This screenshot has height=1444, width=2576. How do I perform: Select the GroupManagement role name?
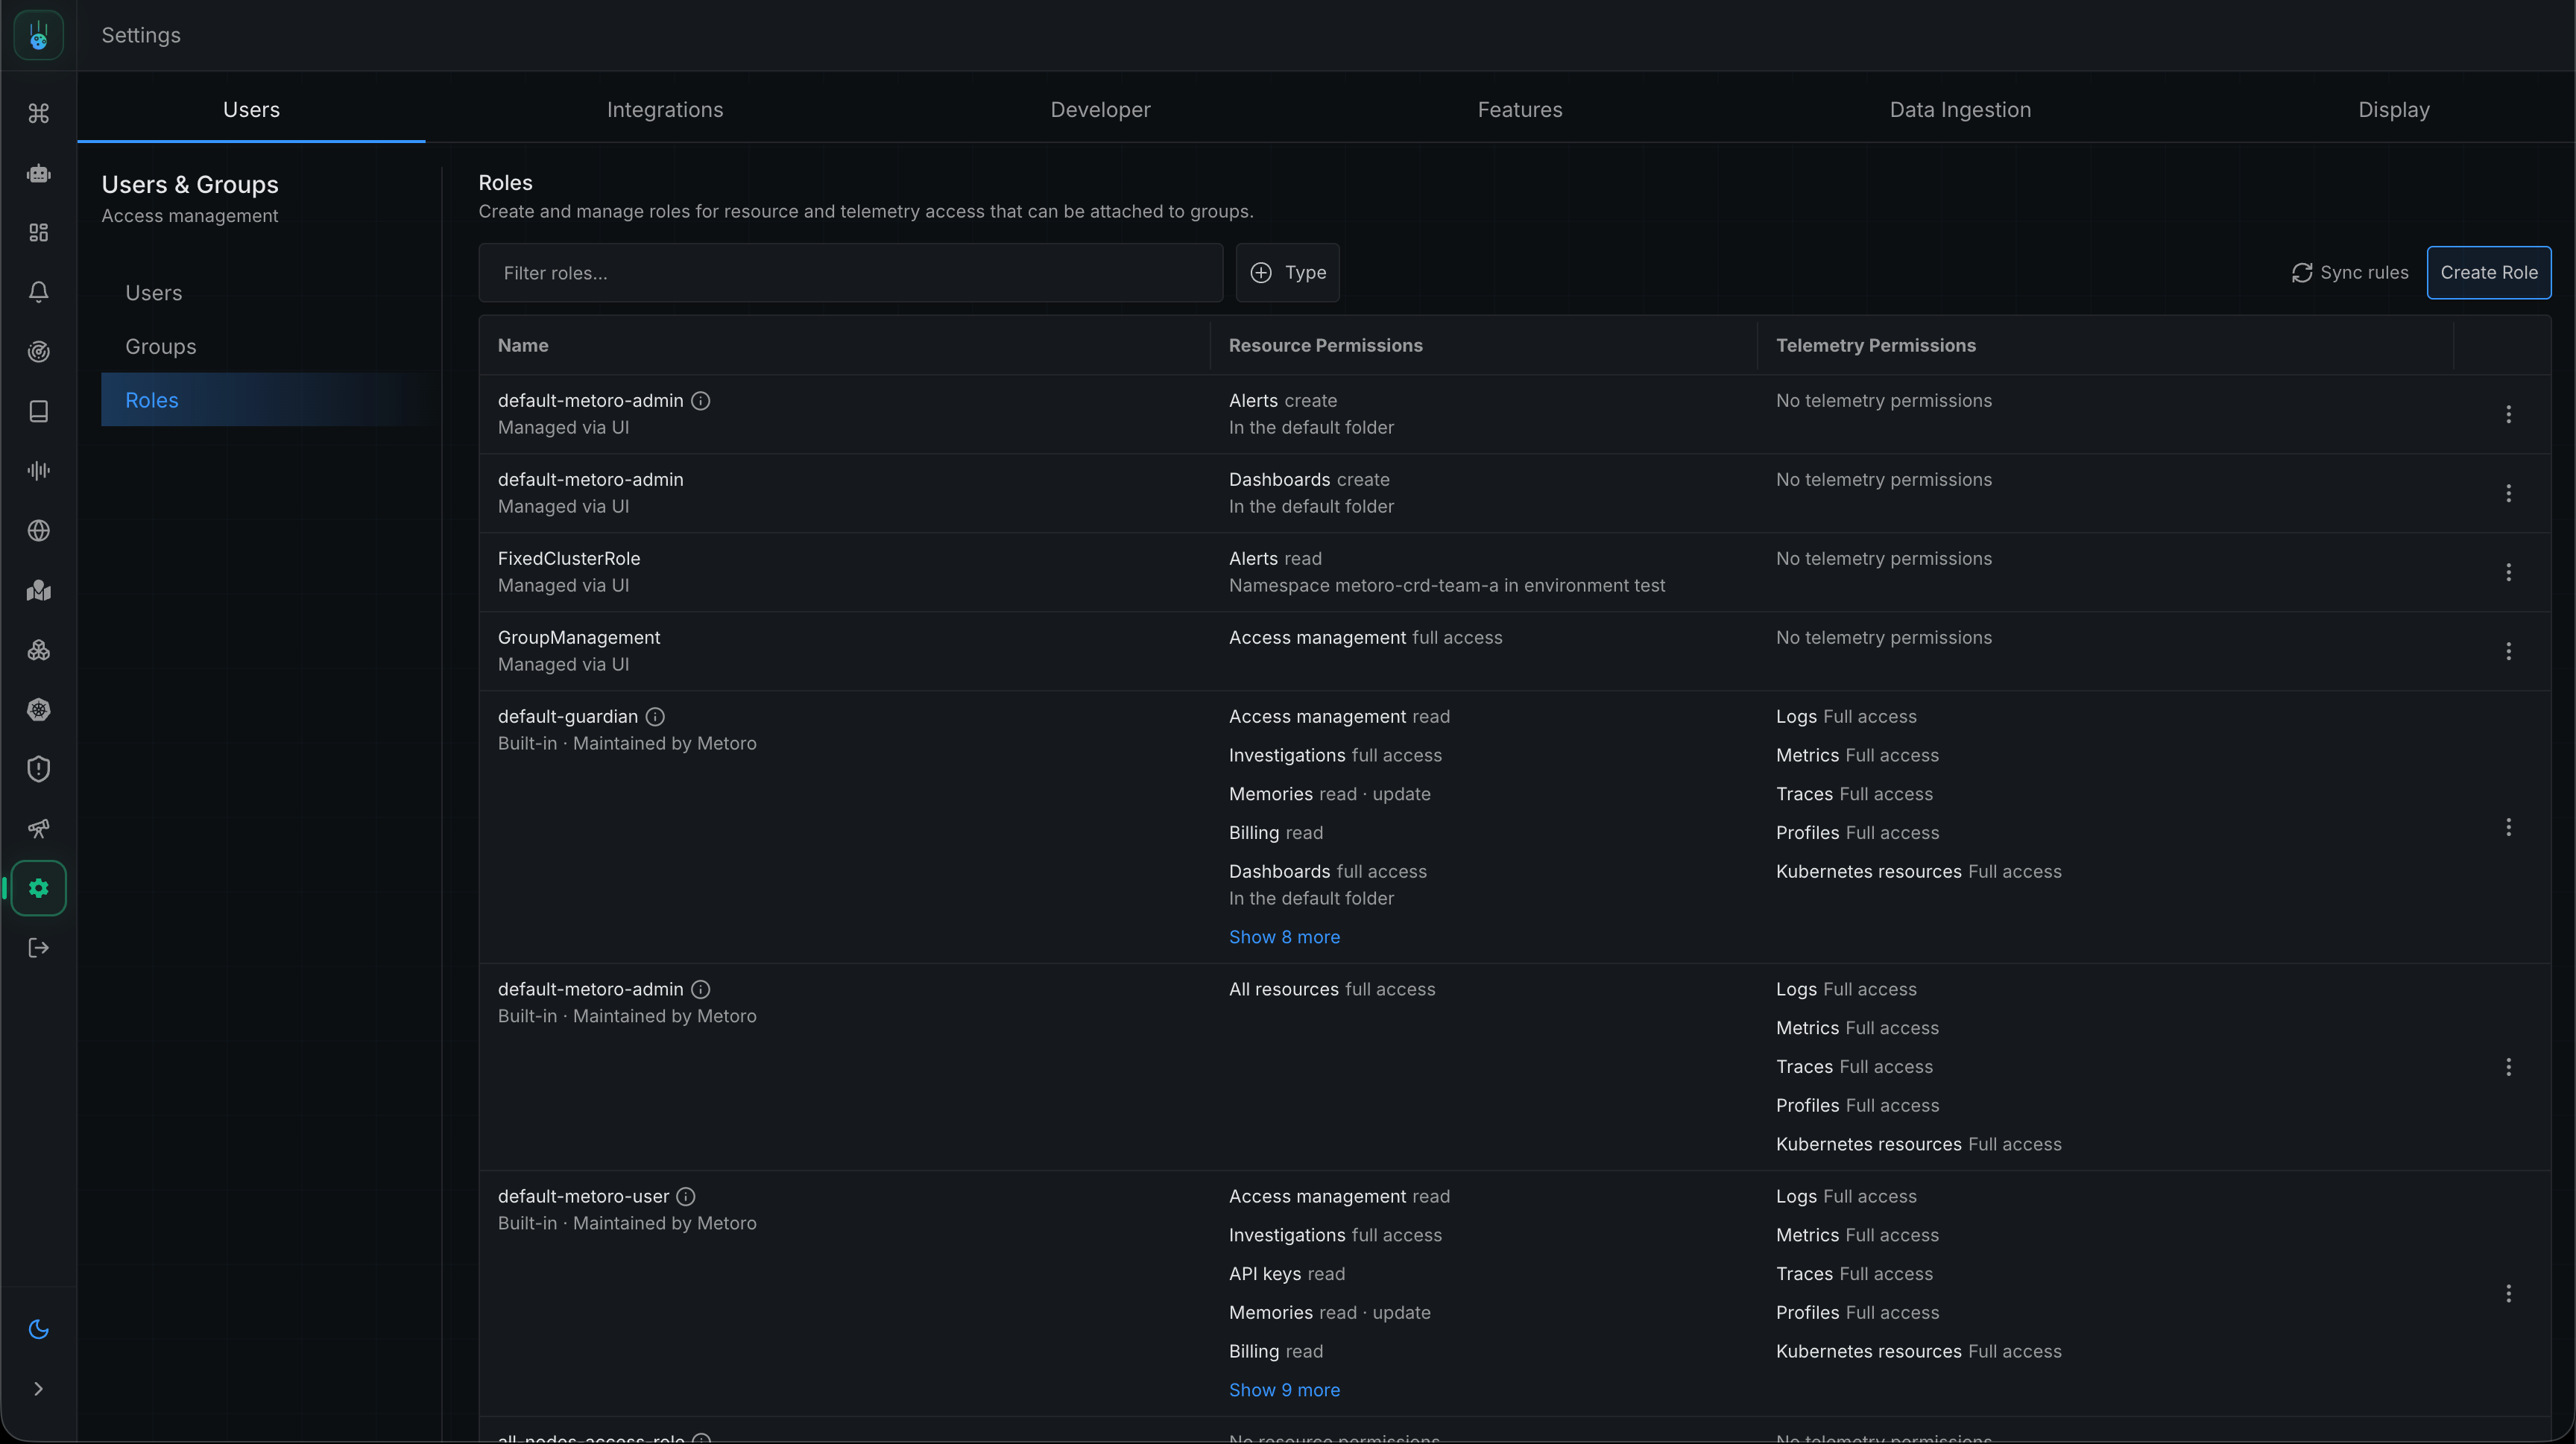[x=579, y=638]
